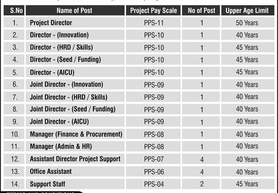Select the Project Director row title
The width and height of the screenshot is (278, 193).
point(51,23)
